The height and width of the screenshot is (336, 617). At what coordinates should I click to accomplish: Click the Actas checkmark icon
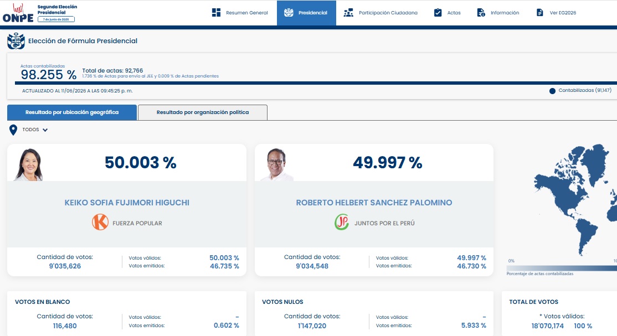[438, 13]
